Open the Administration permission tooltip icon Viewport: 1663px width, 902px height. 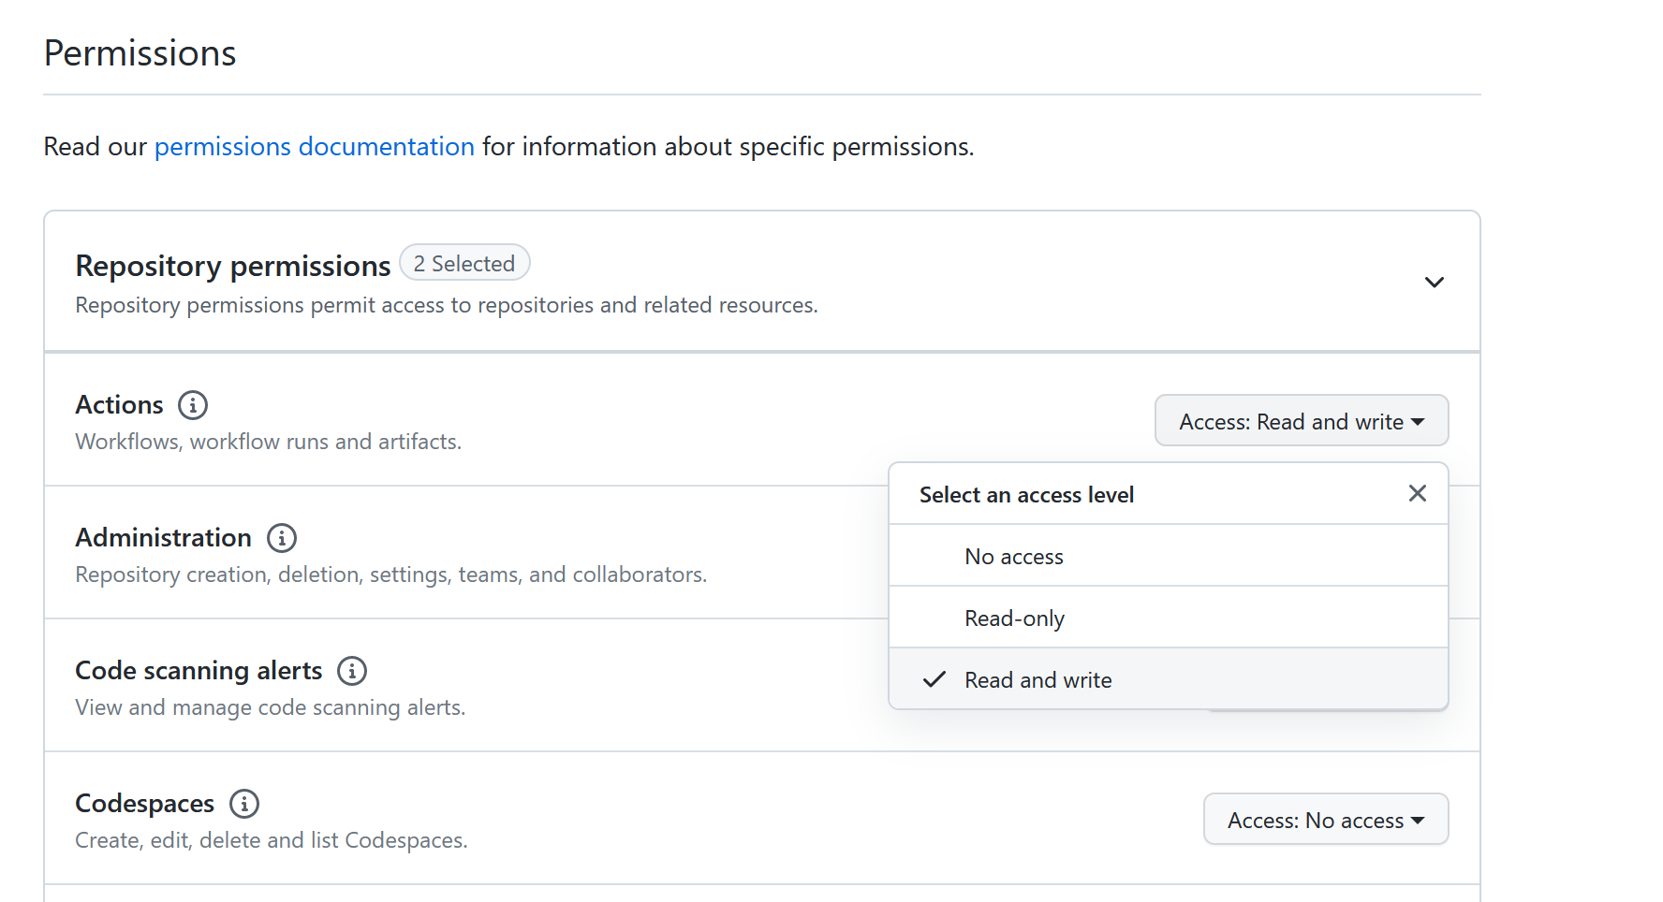pyautogui.click(x=280, y=537)
